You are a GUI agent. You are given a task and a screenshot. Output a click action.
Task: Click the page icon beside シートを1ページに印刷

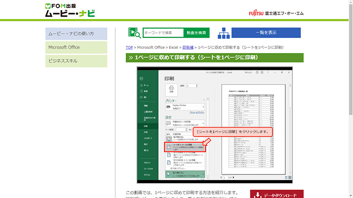pos(168,147)
